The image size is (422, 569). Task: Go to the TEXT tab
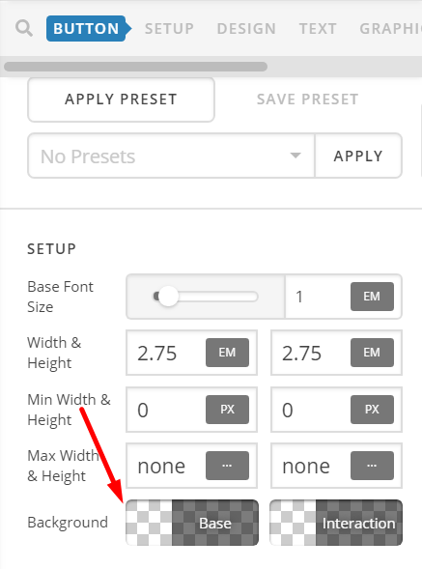point(318,29)
